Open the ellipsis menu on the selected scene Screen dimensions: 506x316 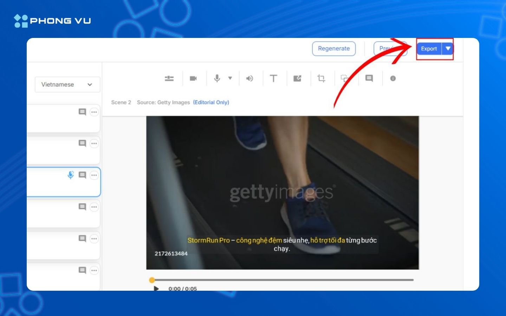(94, 175)
